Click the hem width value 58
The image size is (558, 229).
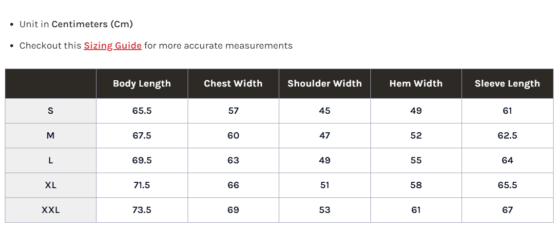pyautogui.click(x=416, y=185)
